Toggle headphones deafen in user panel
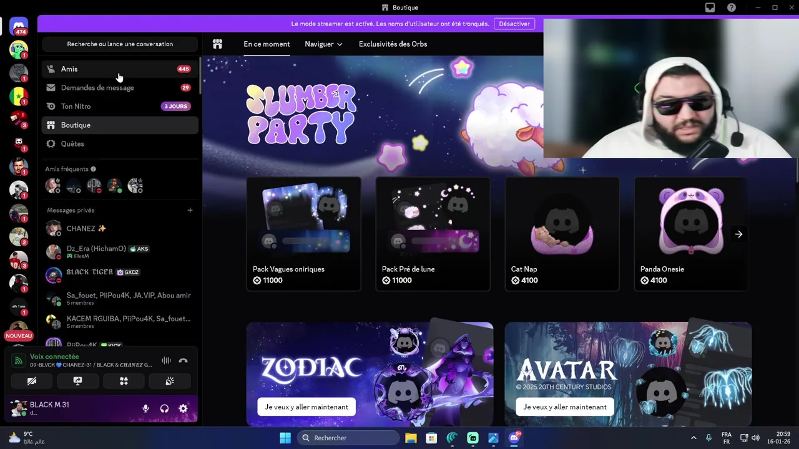This screenshot has width=799, height=449. tap(164, 408)
